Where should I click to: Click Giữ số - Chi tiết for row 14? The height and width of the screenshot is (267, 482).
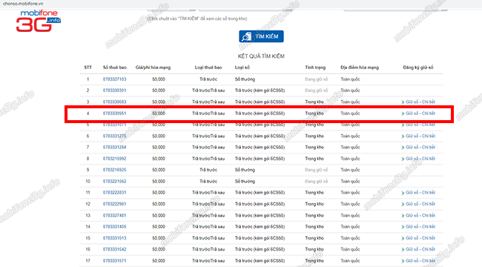[418, 227]
